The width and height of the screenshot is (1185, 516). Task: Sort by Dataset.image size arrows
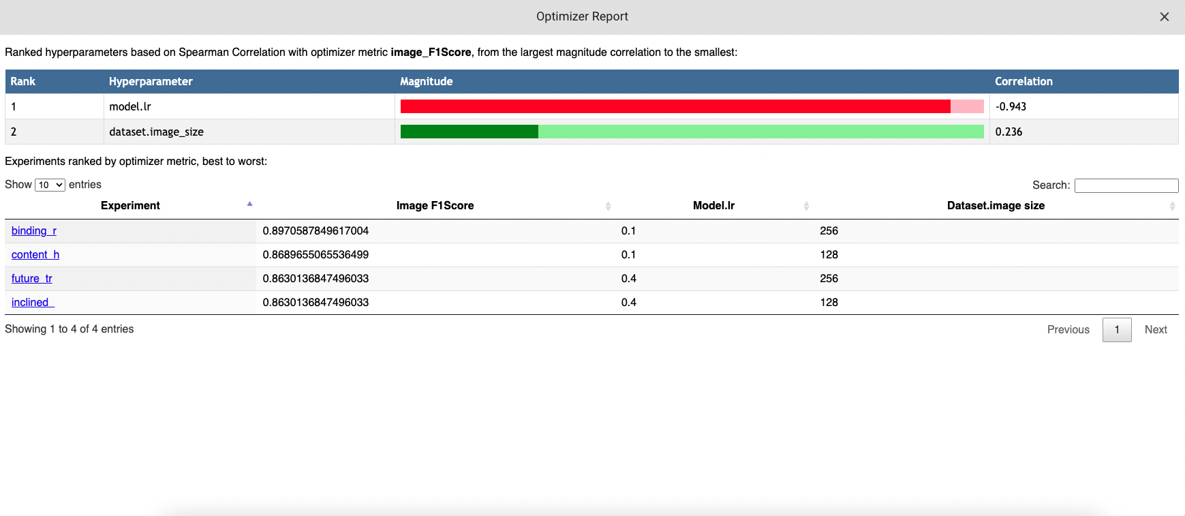1171,206
